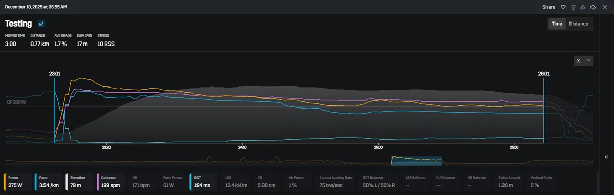Click the Share button
The height and width of the screenshot is (195, 614).
click(x=549, y=7)
